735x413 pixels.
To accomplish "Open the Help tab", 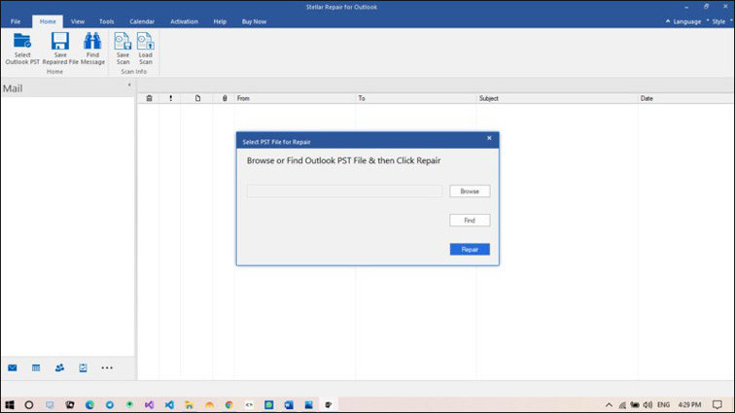I will (x=220, y=21).
